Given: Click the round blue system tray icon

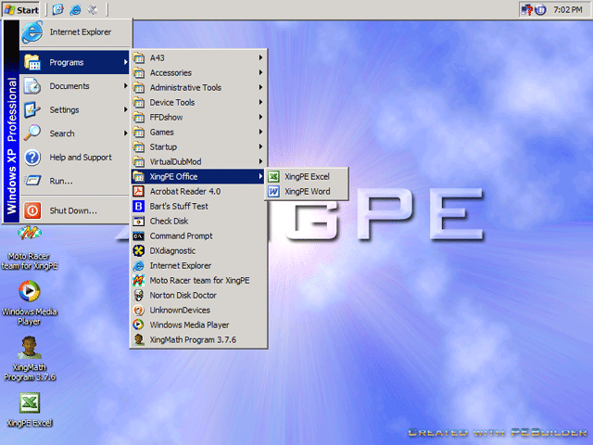Looking at the screenshot, I should (x=540, y=10).
